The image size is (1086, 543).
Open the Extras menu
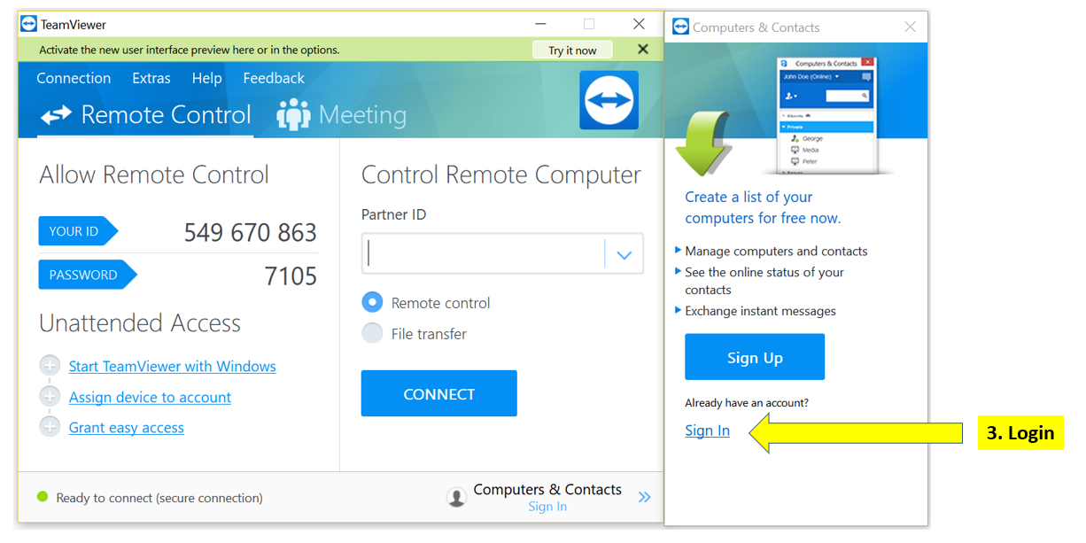pos(151,78)
